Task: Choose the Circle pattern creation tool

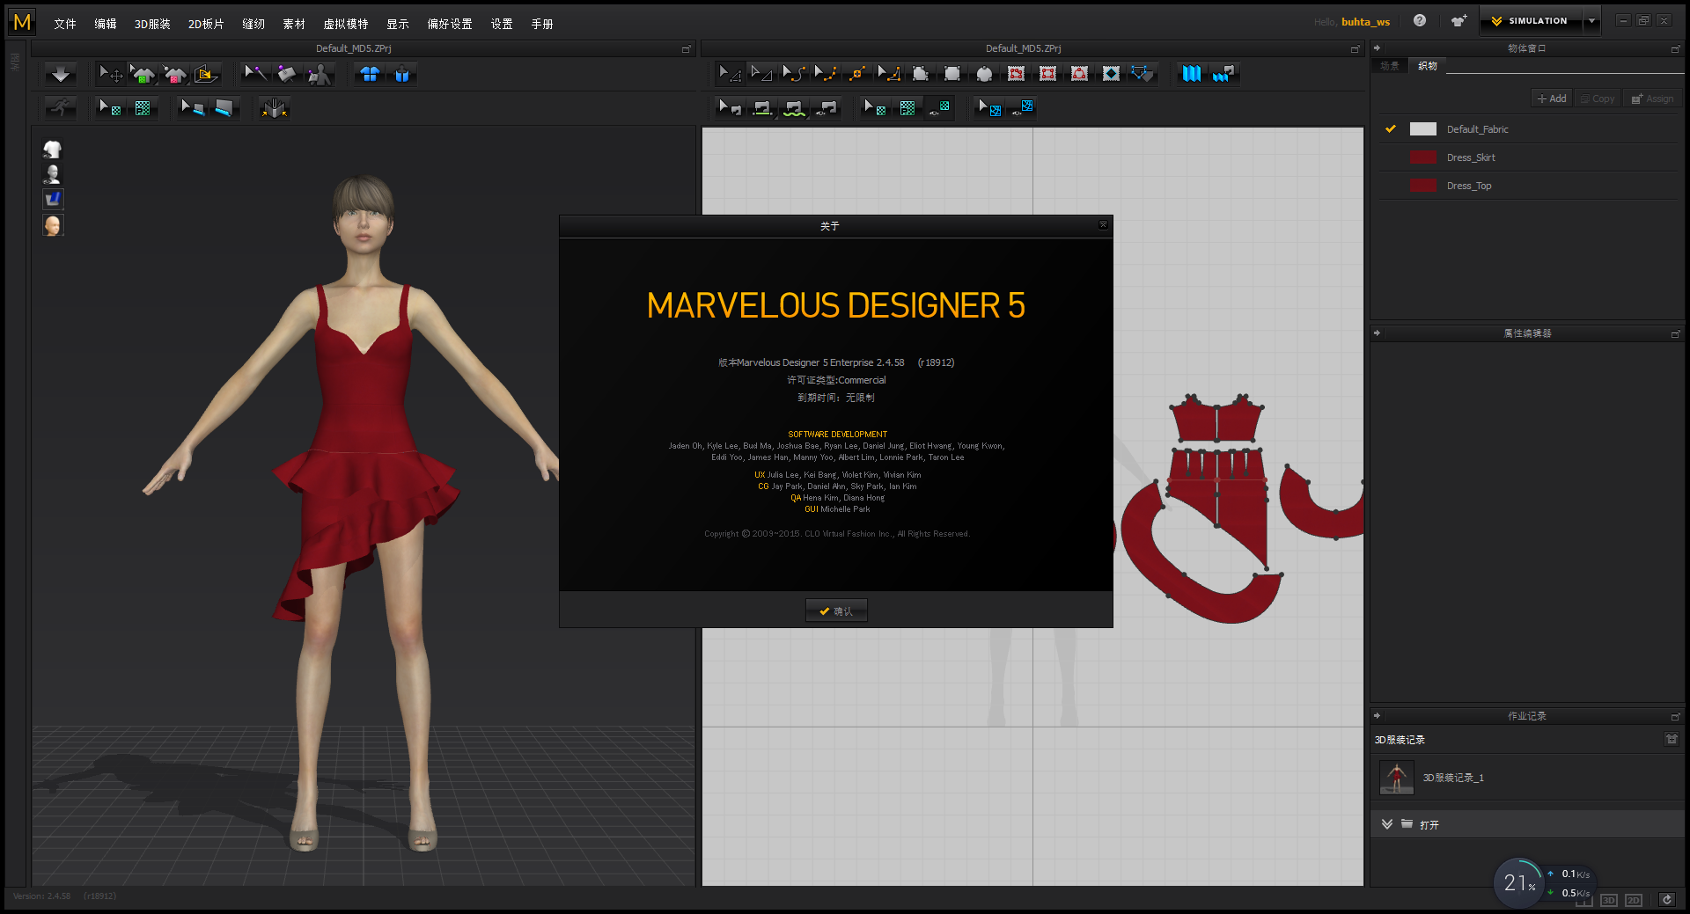Action: pyautogui.click(x=982, y=75)
